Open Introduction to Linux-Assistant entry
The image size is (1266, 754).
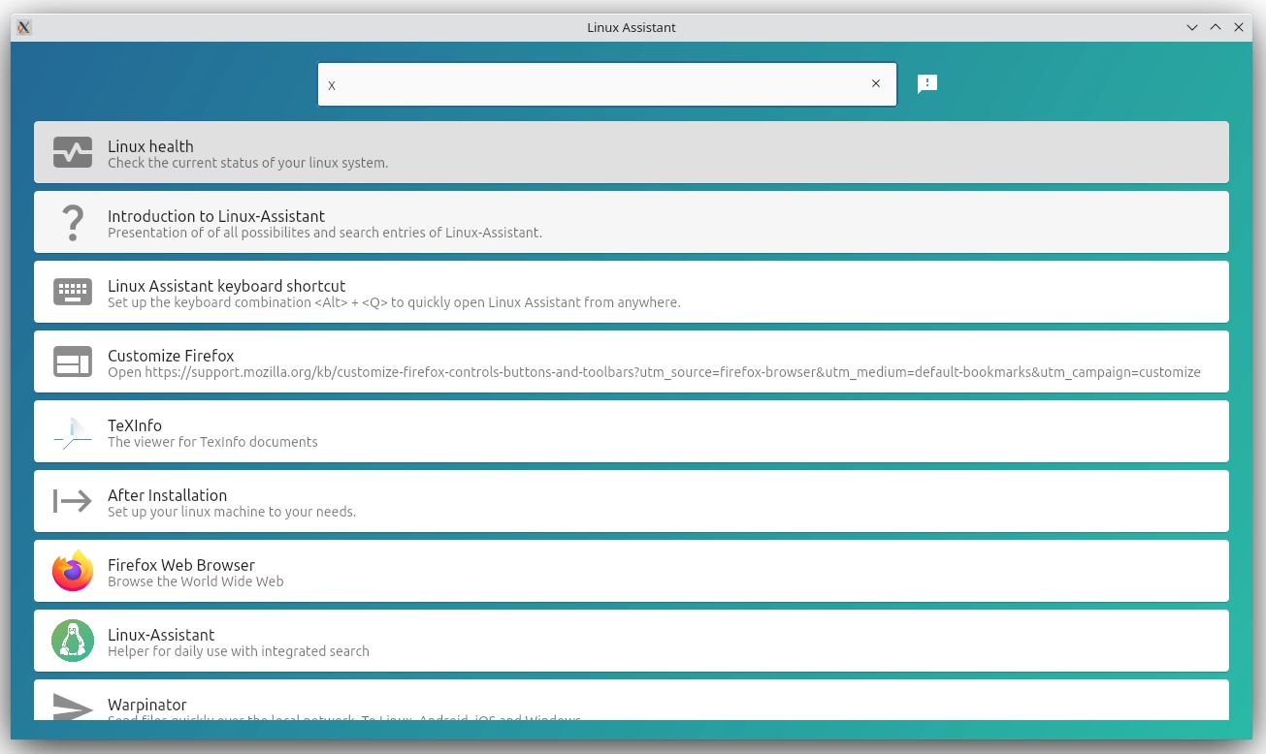[632, 222]
